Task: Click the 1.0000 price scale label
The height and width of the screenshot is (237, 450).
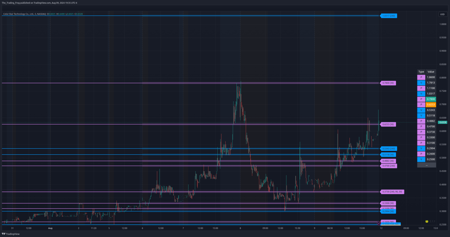Action: [x=443, y=24]
